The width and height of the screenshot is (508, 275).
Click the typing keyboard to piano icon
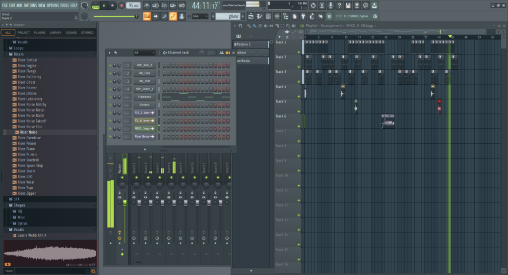[147, 16]
